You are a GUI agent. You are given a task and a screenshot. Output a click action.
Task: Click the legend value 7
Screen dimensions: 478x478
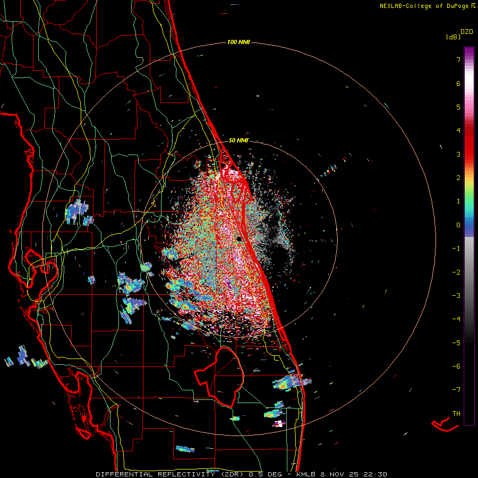click(x=458, y=59)
